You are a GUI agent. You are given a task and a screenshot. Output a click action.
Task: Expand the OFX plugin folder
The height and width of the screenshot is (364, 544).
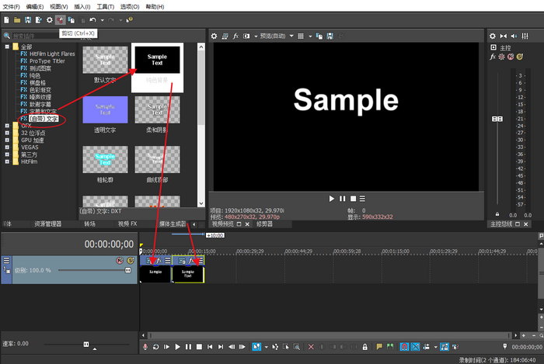[x=8, y=126]
